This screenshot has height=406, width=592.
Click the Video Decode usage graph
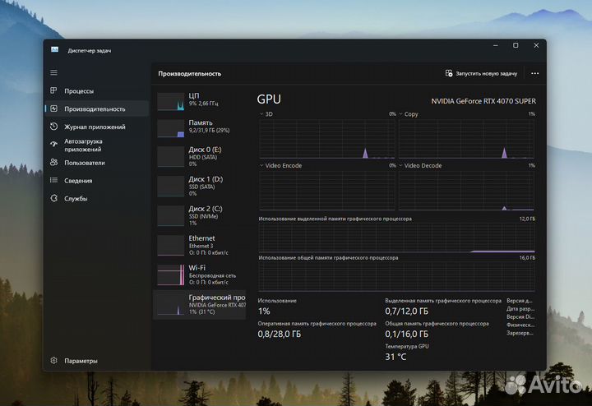(x=467, y=191)
